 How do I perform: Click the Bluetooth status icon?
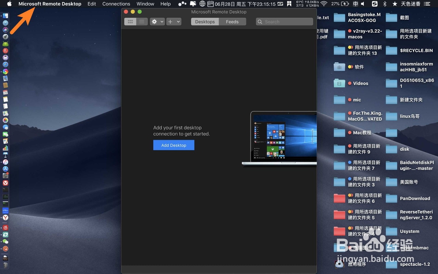[x=384, y=4]
